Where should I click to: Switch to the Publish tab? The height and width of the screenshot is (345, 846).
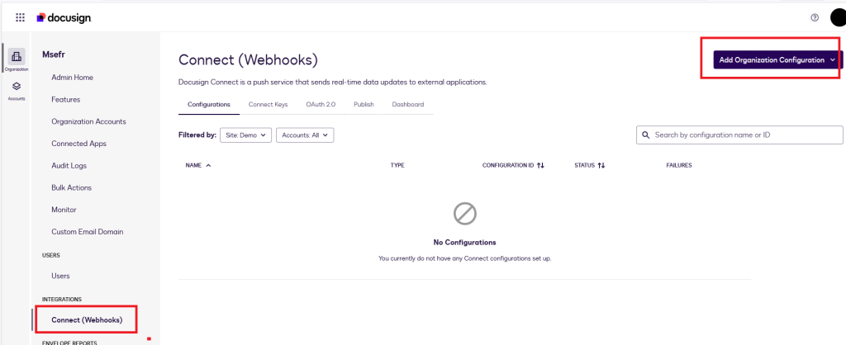tap(364, 105)
